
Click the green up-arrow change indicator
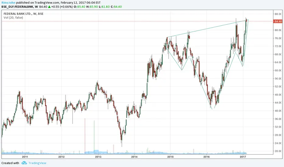click(49, 7)
